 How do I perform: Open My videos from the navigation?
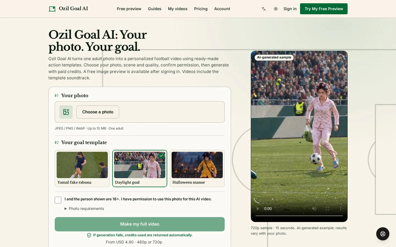(178, 9)
